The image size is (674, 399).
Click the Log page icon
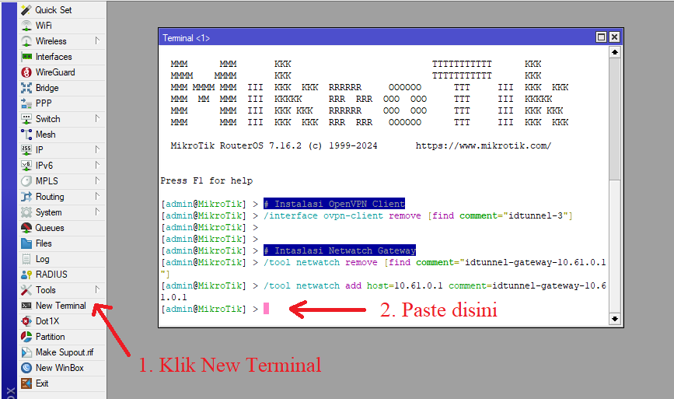tap(26, 259)
